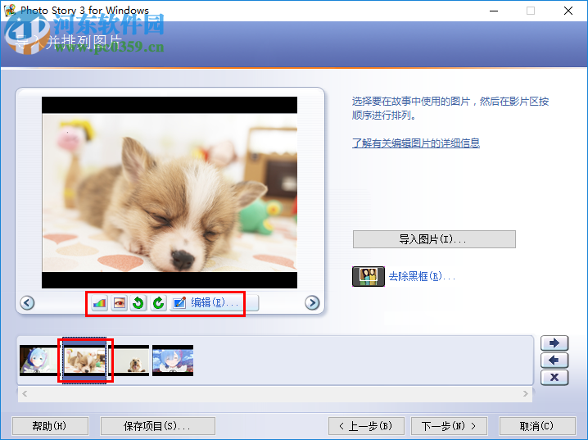Image resolution: width=588 pixels, height=440 pixels.
Task: Click the filmstrip scrollbar left arrow
Action: (25, 393)
